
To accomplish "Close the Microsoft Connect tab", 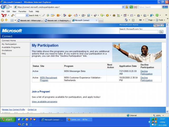I will 96,20.
